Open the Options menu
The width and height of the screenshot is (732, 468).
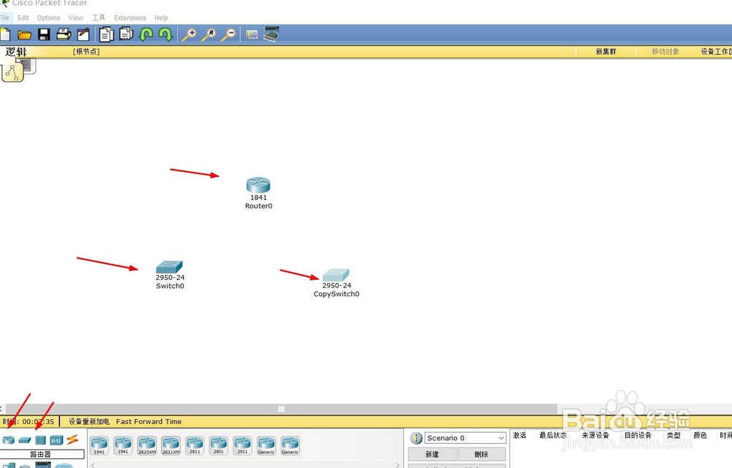(48, 18)
